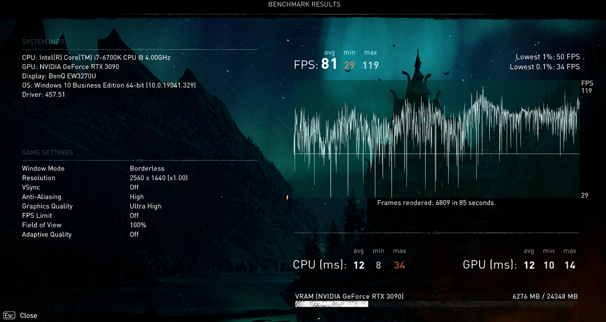Click the Close label
Screen dimensions: 606x322
tap(28, 316)
